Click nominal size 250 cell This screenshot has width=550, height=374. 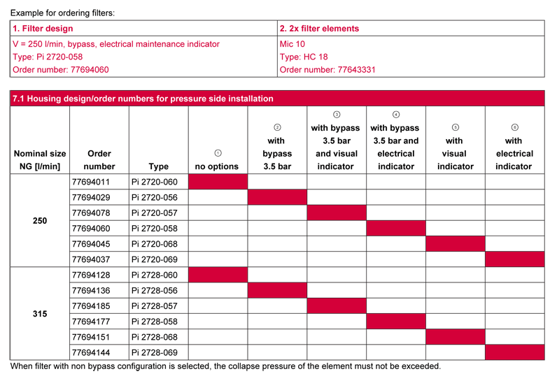40,220
